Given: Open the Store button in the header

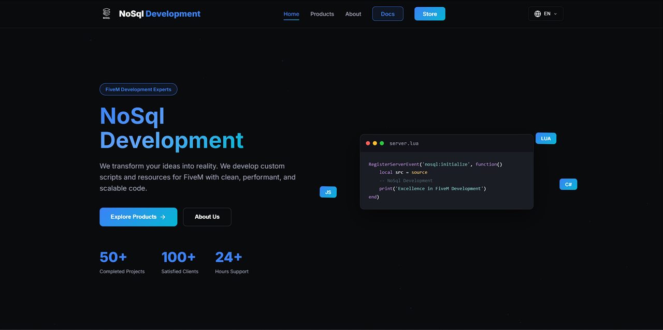Looking at the screenshot, I should (430, 14).
